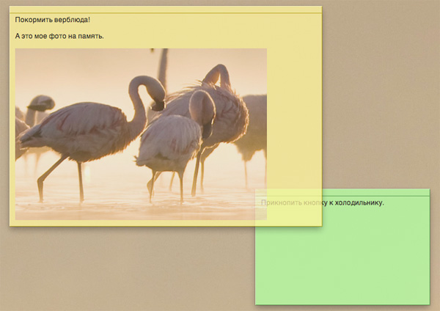Click the green note text about холодильнику
Screen dimensions: 440x311
323,202
